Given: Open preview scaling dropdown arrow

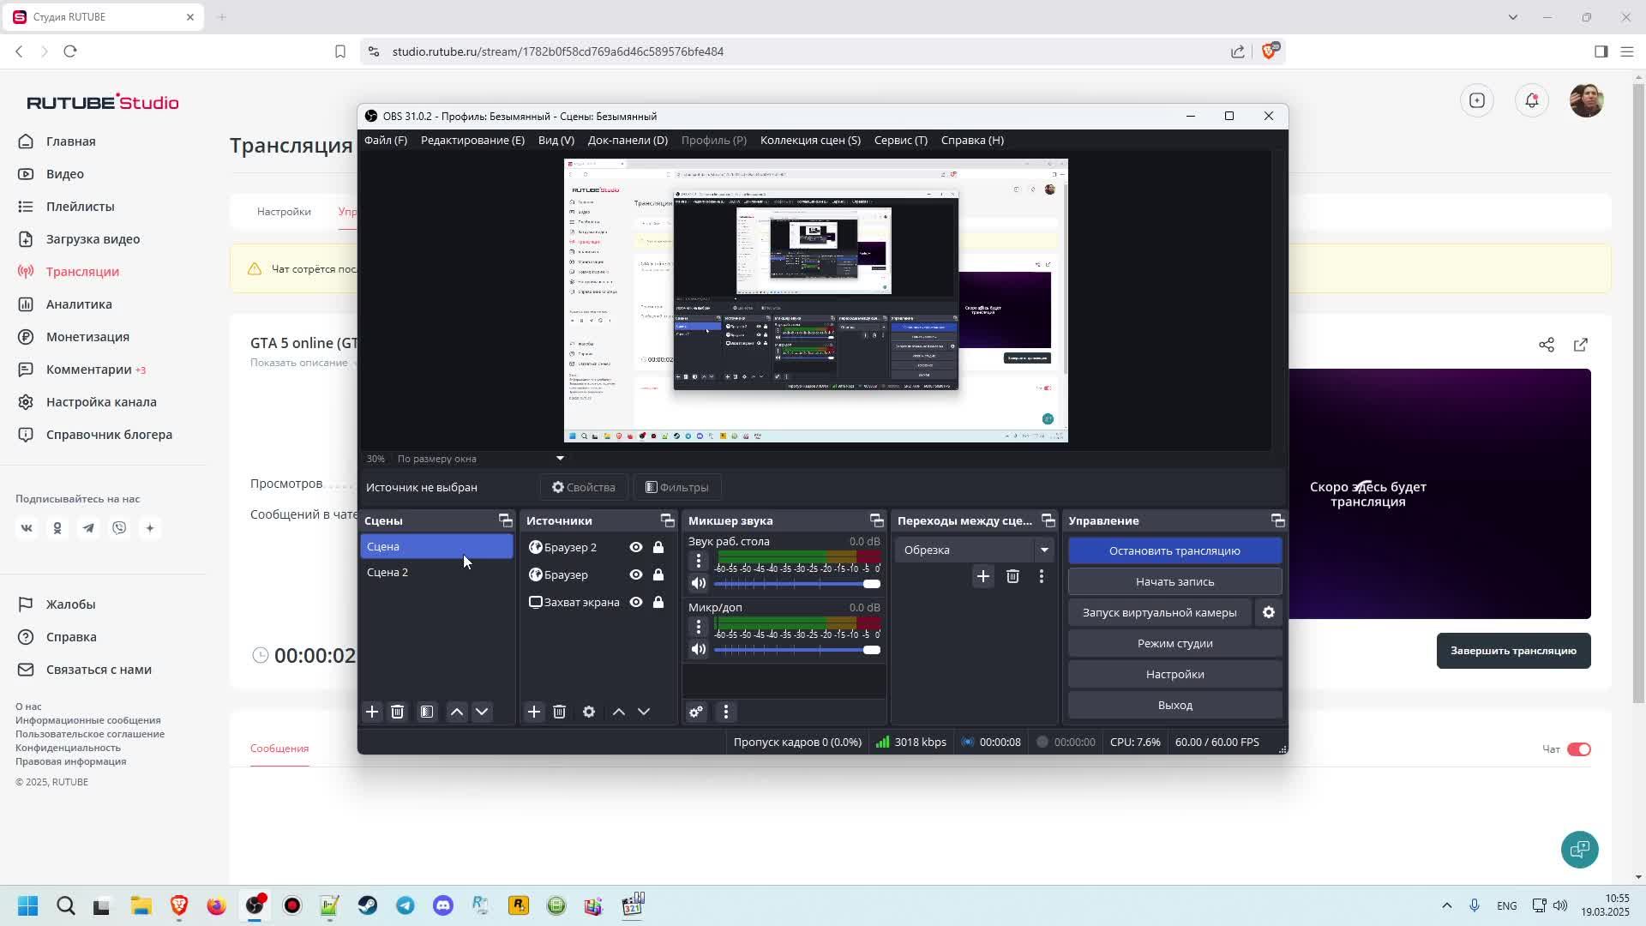Looking at the screenshot, I should point(560,459).
